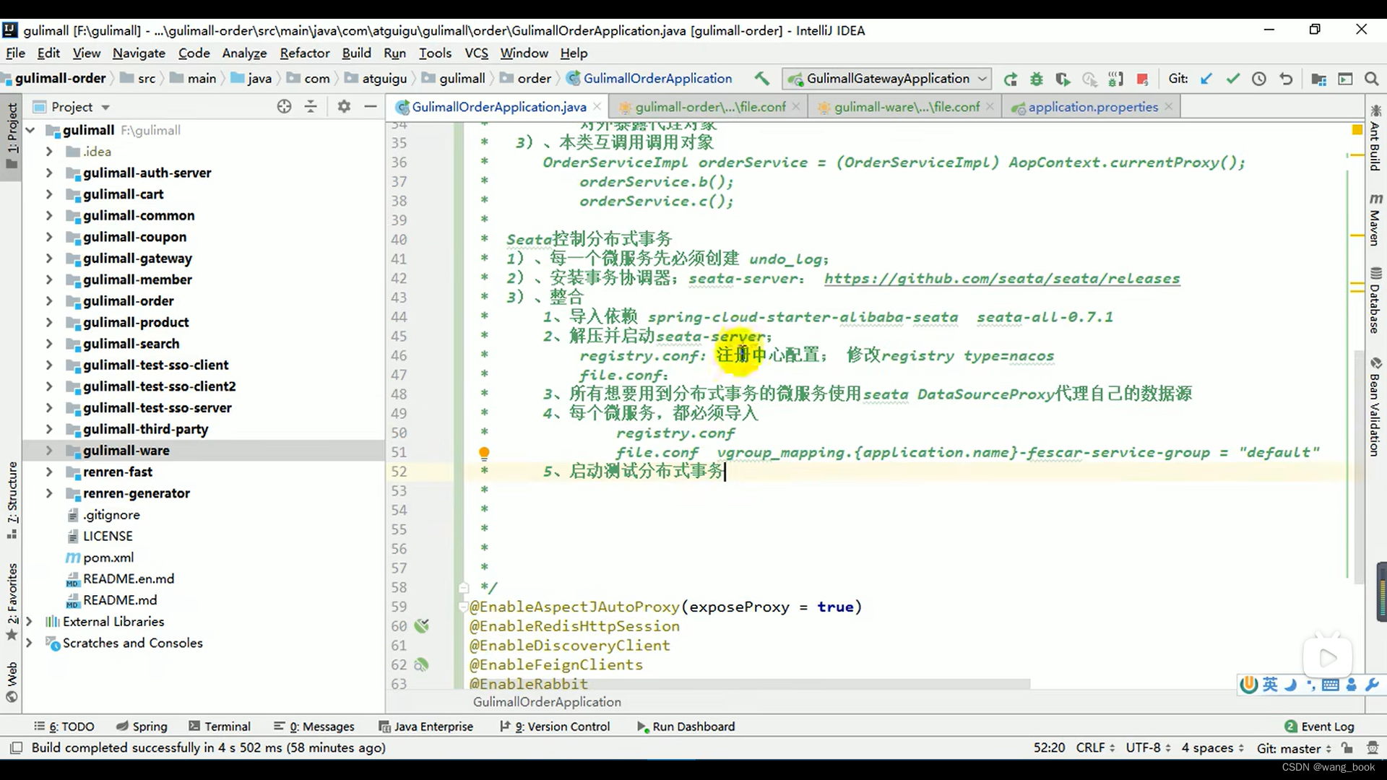
Task: Expand External Libraries node
Action: [29, 622]
